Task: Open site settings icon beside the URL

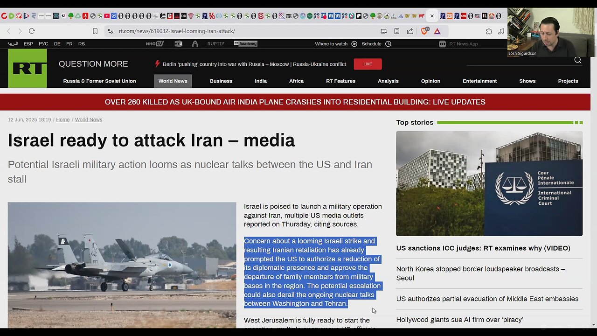Action: [110, 31]
